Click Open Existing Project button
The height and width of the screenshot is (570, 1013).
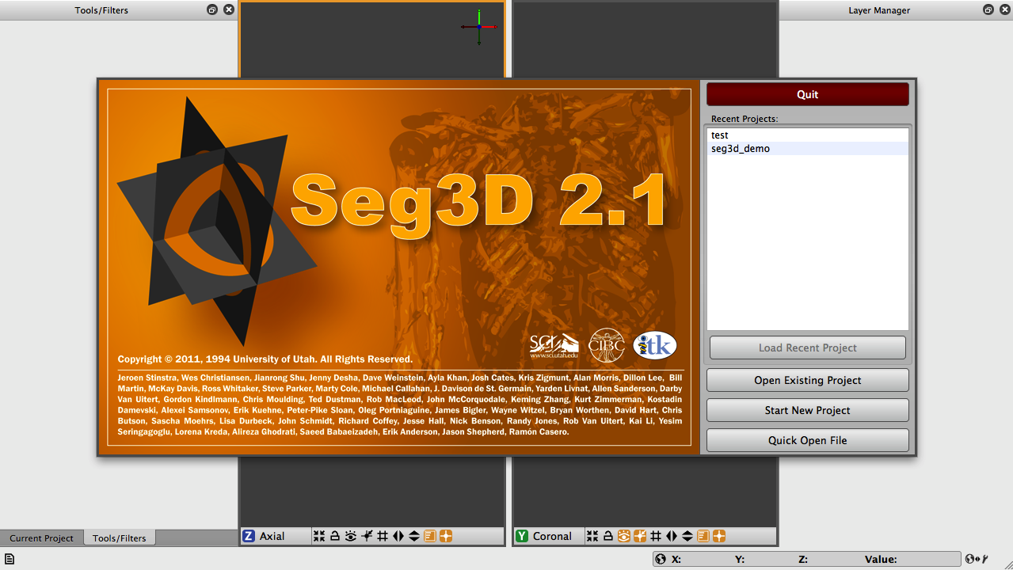coord(808,380)
